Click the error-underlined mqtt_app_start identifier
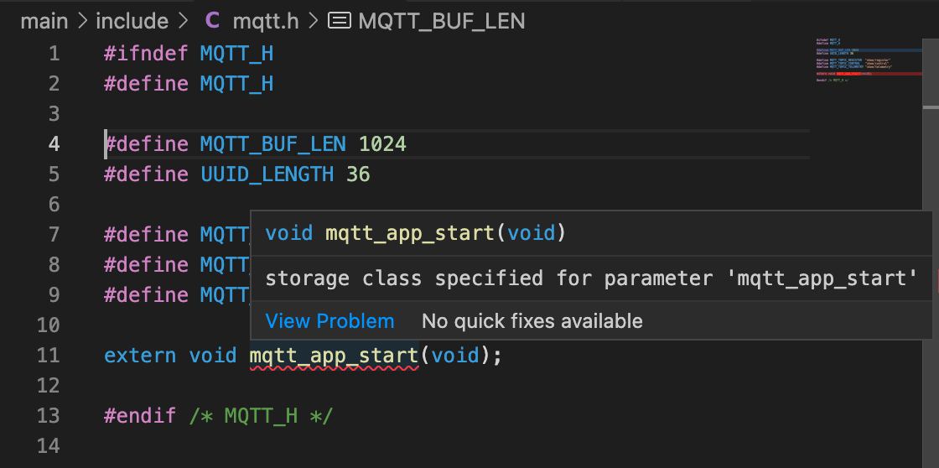The image size is (939, 468). [334, 356]
